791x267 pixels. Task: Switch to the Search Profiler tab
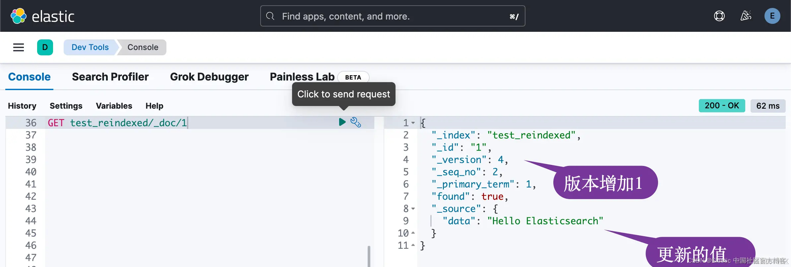(110, 77)
